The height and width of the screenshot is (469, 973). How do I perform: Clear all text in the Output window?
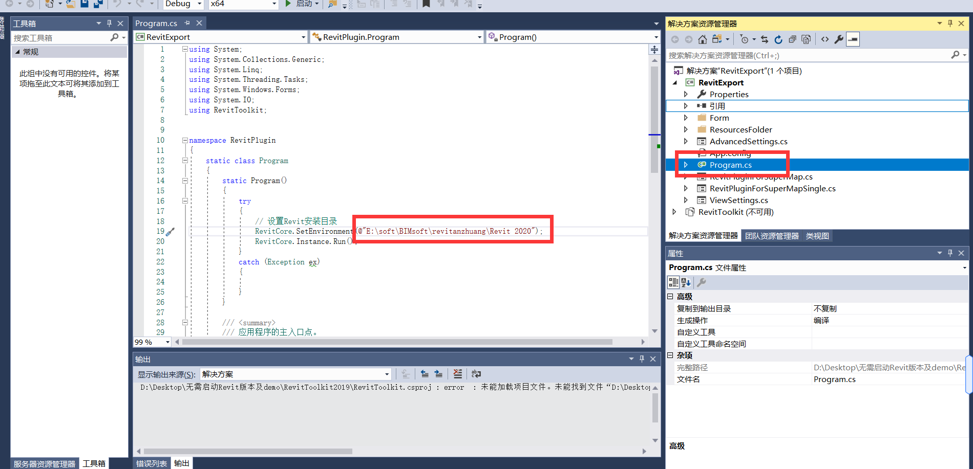pos(458,373)
